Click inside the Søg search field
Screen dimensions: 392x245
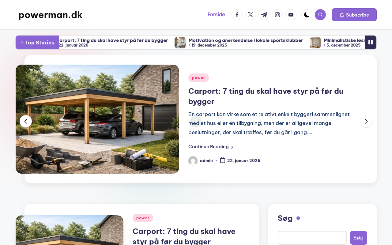coord(312,238)
